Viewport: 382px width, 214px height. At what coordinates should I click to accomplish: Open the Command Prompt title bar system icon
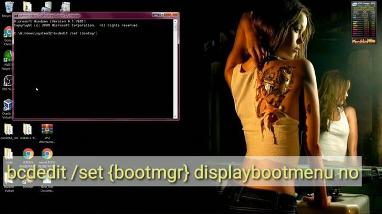[16, 15]
